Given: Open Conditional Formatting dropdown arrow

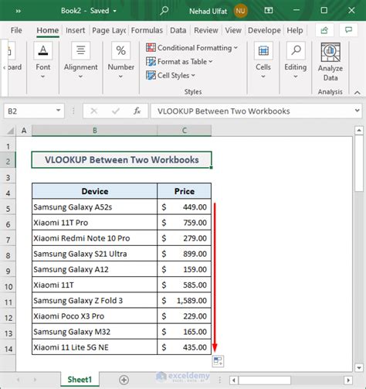Looking at the screenshot, I should (x=236, y=48).
